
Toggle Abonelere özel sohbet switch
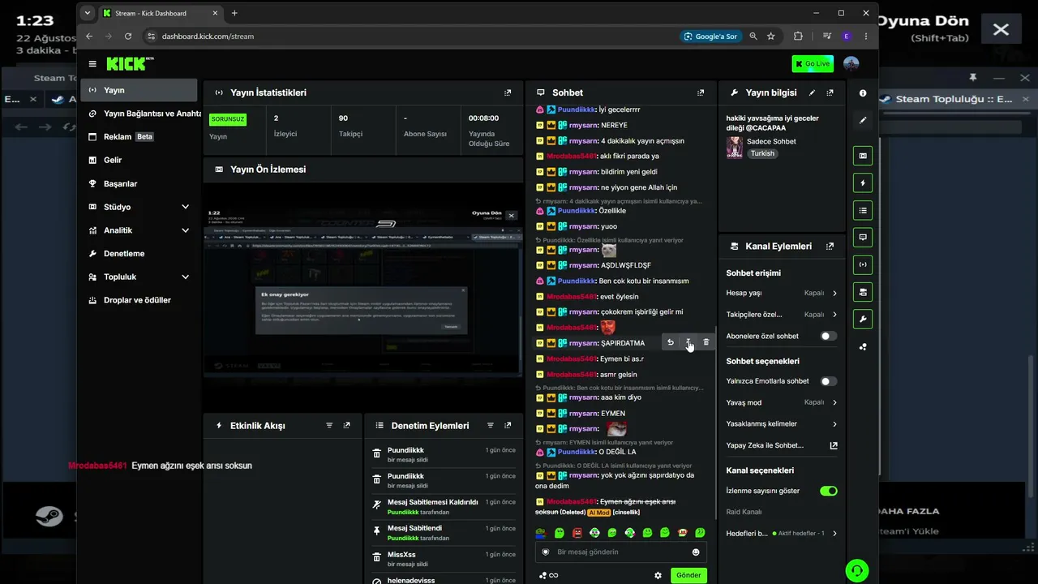pyautogui.click(x=828, y=336)
